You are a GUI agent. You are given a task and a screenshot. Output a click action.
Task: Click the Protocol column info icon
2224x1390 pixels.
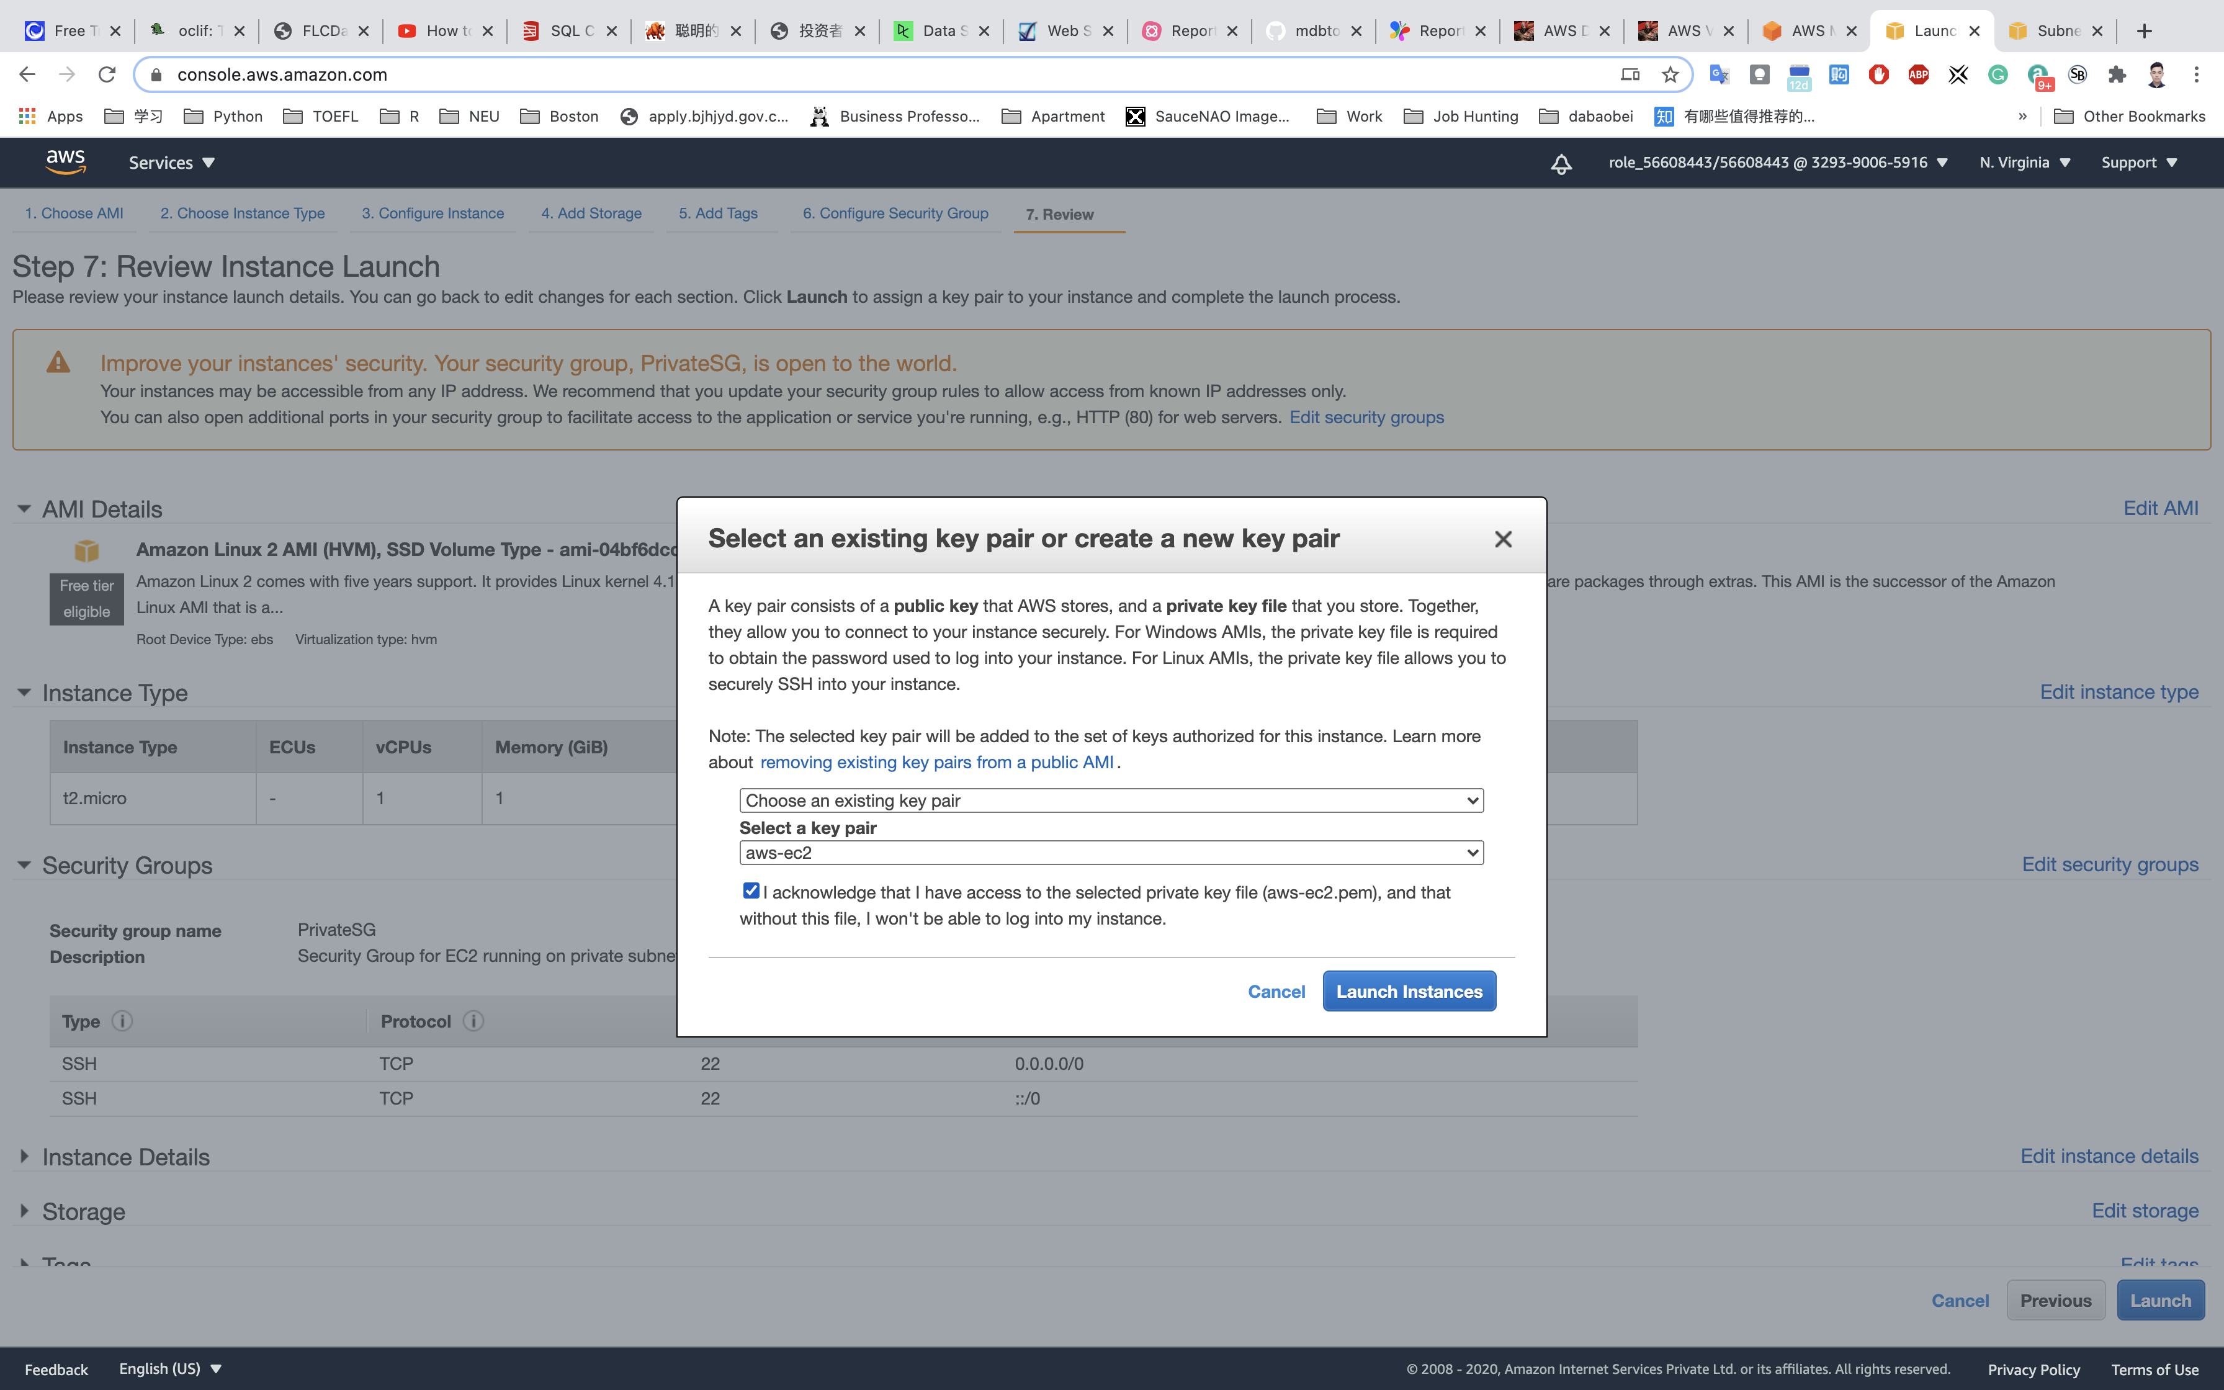pyautogui.click(x=473, y=1021)
